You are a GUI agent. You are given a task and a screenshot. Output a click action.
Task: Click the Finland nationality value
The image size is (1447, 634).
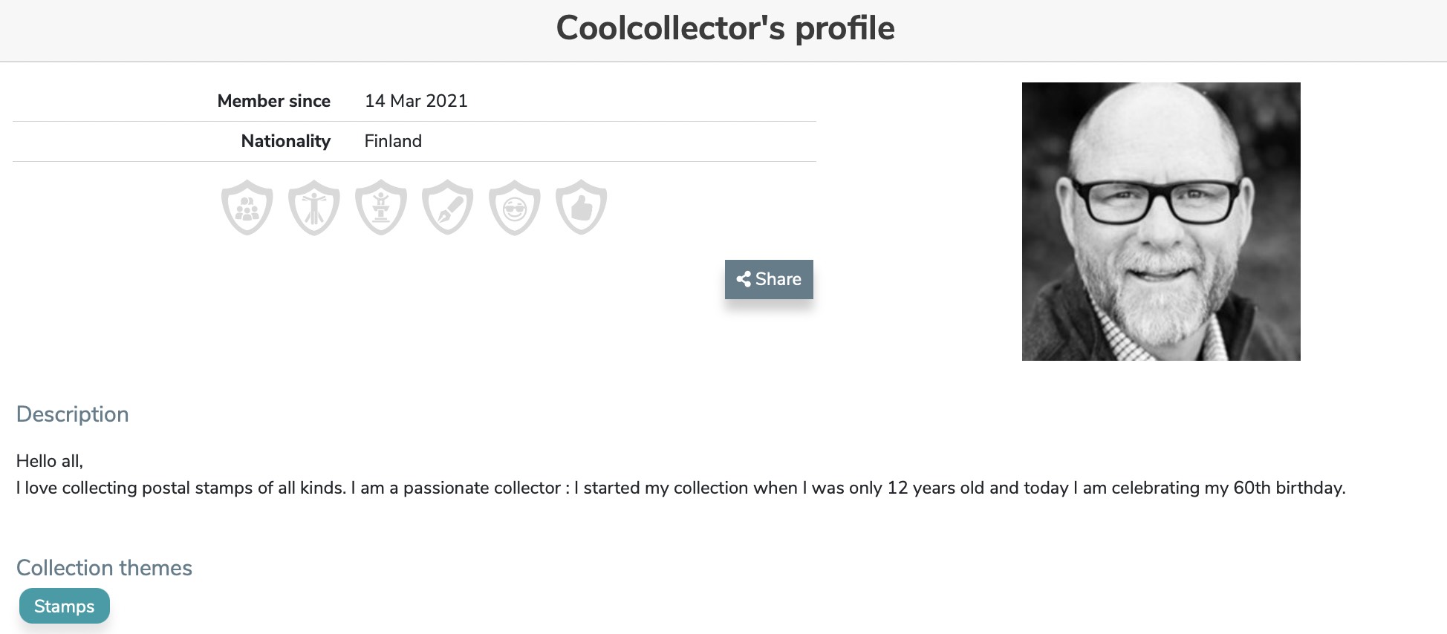pos(393,141)
